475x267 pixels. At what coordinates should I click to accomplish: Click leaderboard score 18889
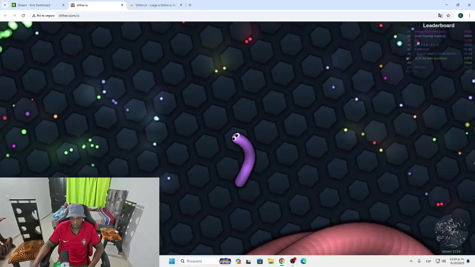click(x=468, y=36)
